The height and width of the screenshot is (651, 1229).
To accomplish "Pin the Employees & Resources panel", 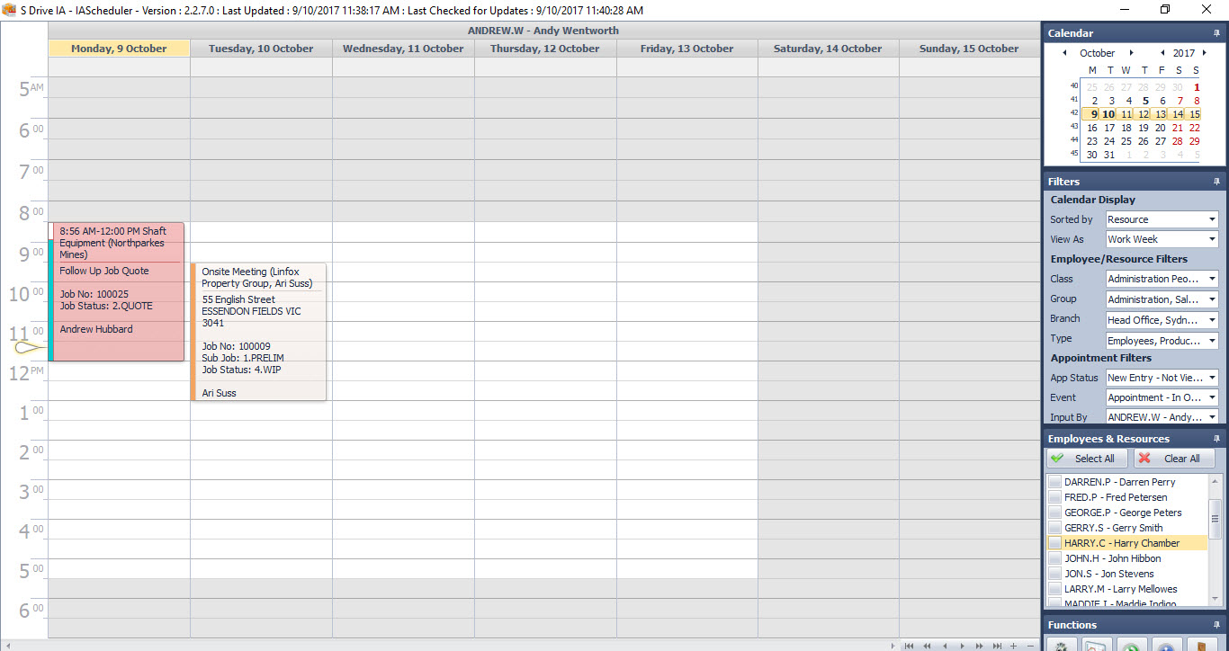I will 1216,439.
